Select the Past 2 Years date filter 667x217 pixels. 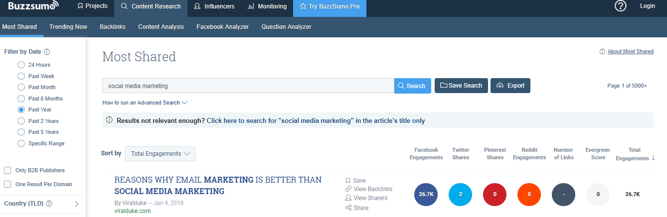tap(21, 121)
